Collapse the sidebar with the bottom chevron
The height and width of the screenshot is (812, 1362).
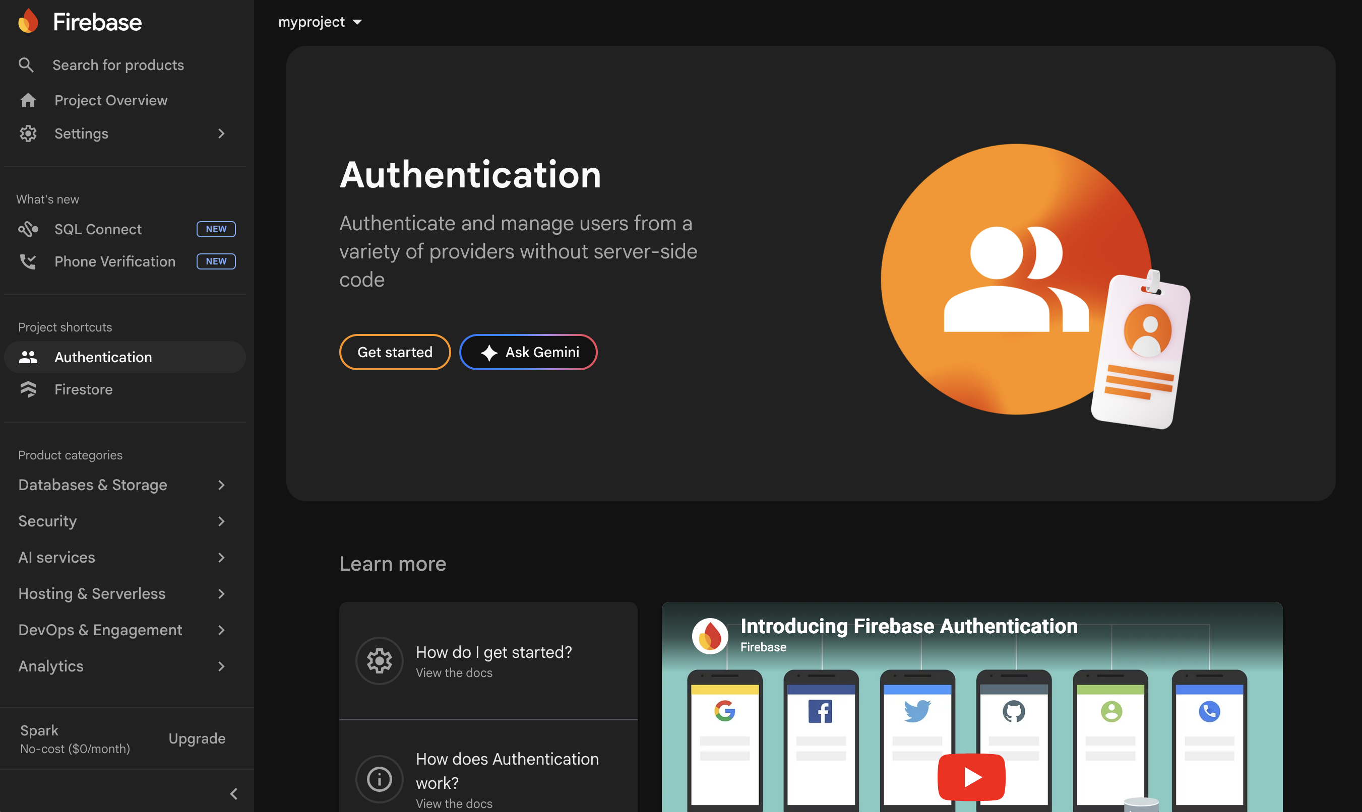(234, 794)
